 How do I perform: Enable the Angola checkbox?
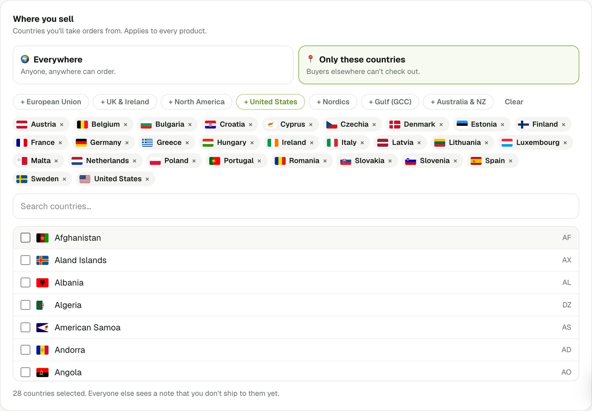[26, 373]
